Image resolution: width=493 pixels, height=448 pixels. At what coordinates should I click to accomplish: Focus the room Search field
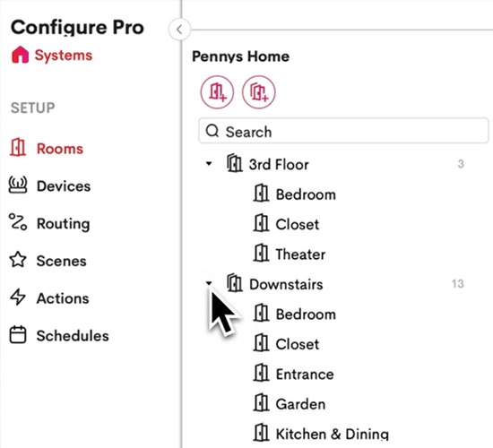343,131
